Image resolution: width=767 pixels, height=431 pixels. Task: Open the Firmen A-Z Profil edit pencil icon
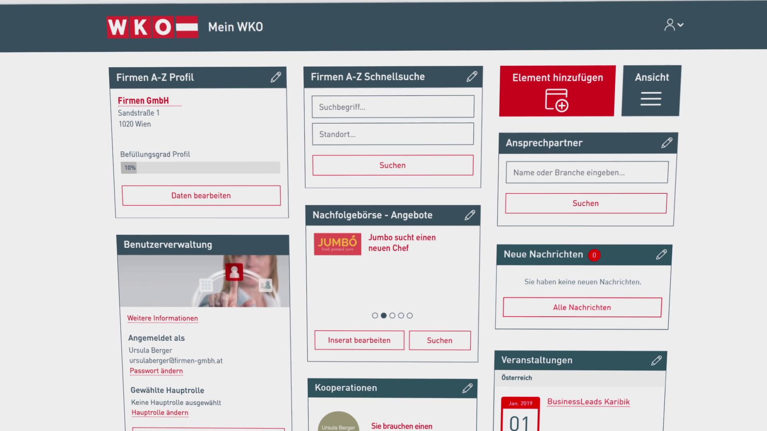(276, 77)
